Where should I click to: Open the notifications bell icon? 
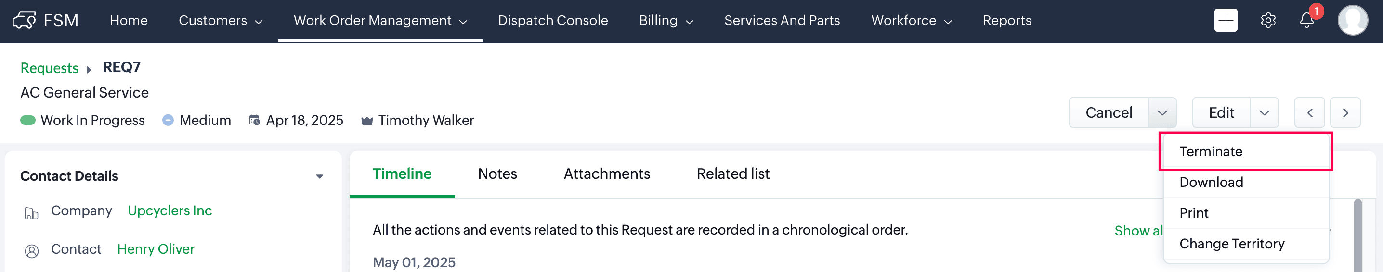pos(1307,20)
